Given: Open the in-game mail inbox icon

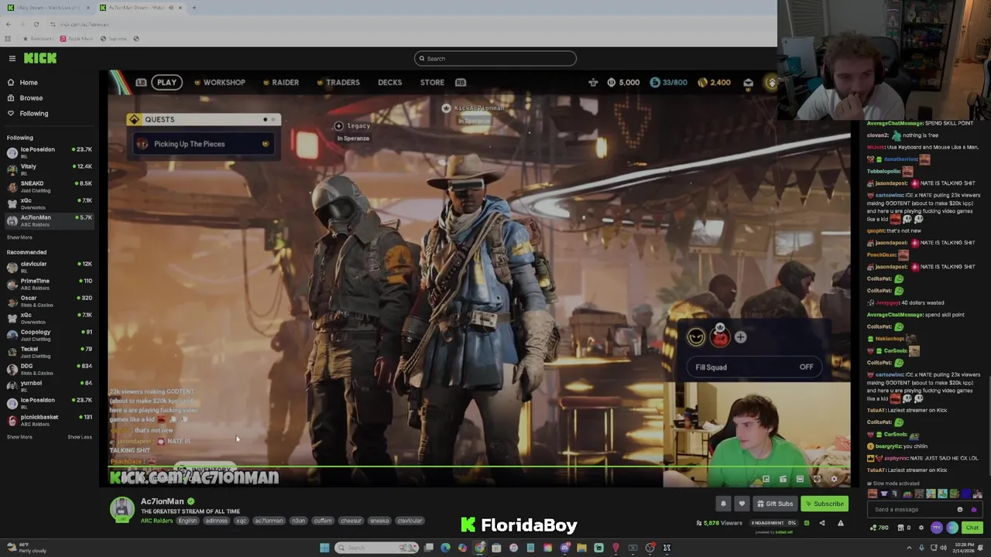Looking at the screenshot, I should tap(748, 82).
